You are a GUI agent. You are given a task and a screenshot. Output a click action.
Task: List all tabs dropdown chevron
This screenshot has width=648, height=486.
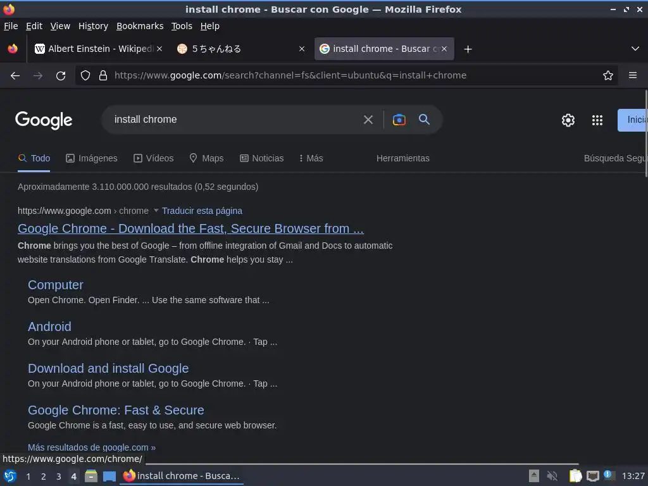click(x=635, y=49)
